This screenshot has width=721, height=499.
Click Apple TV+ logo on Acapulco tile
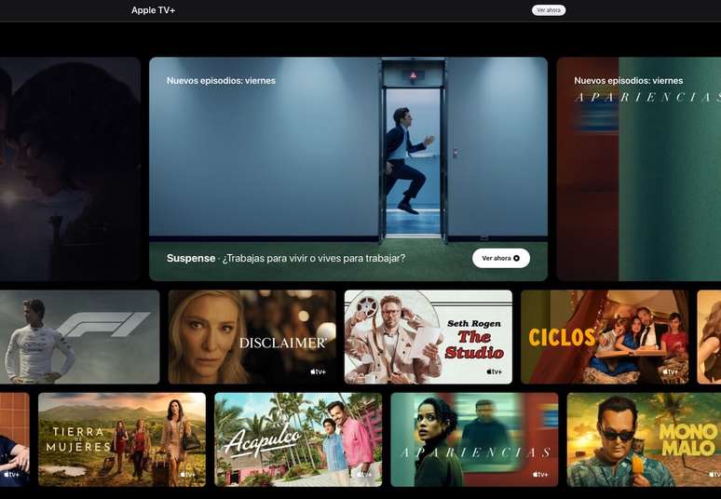364,474
